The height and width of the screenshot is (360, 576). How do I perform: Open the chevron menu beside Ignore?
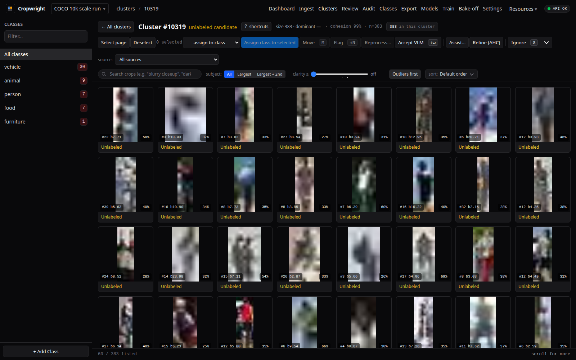click(x=546, y=42)
